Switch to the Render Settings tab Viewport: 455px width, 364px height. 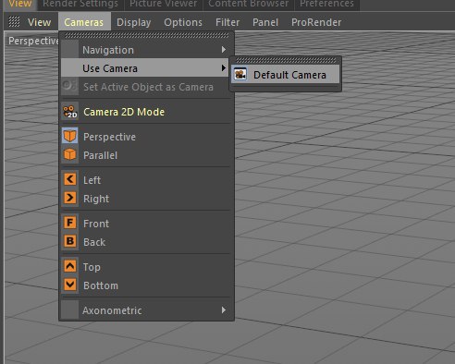pos(80,5)
